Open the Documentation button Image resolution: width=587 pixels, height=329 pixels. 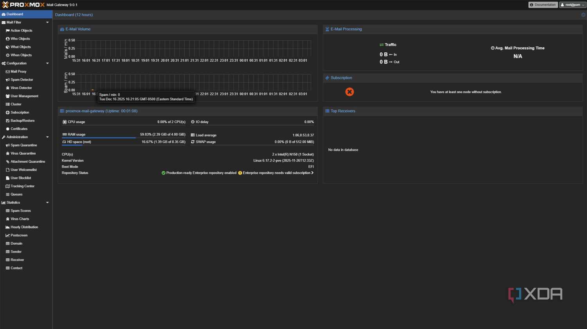point(543,5)
